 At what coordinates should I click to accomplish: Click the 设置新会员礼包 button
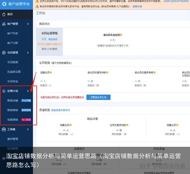(x=98, y=97)
